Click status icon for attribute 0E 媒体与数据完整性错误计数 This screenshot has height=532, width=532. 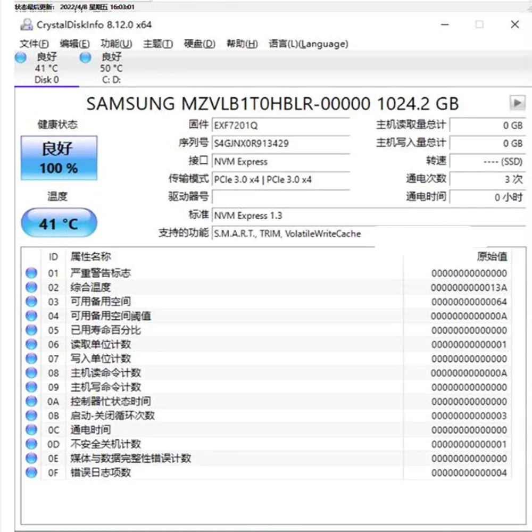point(31,459)
